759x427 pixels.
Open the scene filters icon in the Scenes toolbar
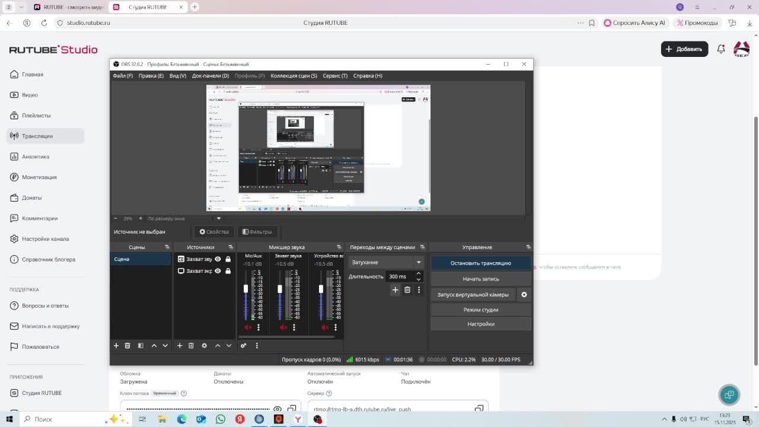(x=141, y=346)
